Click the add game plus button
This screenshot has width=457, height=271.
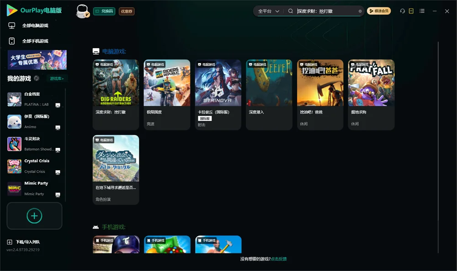(x=34, y=216)
